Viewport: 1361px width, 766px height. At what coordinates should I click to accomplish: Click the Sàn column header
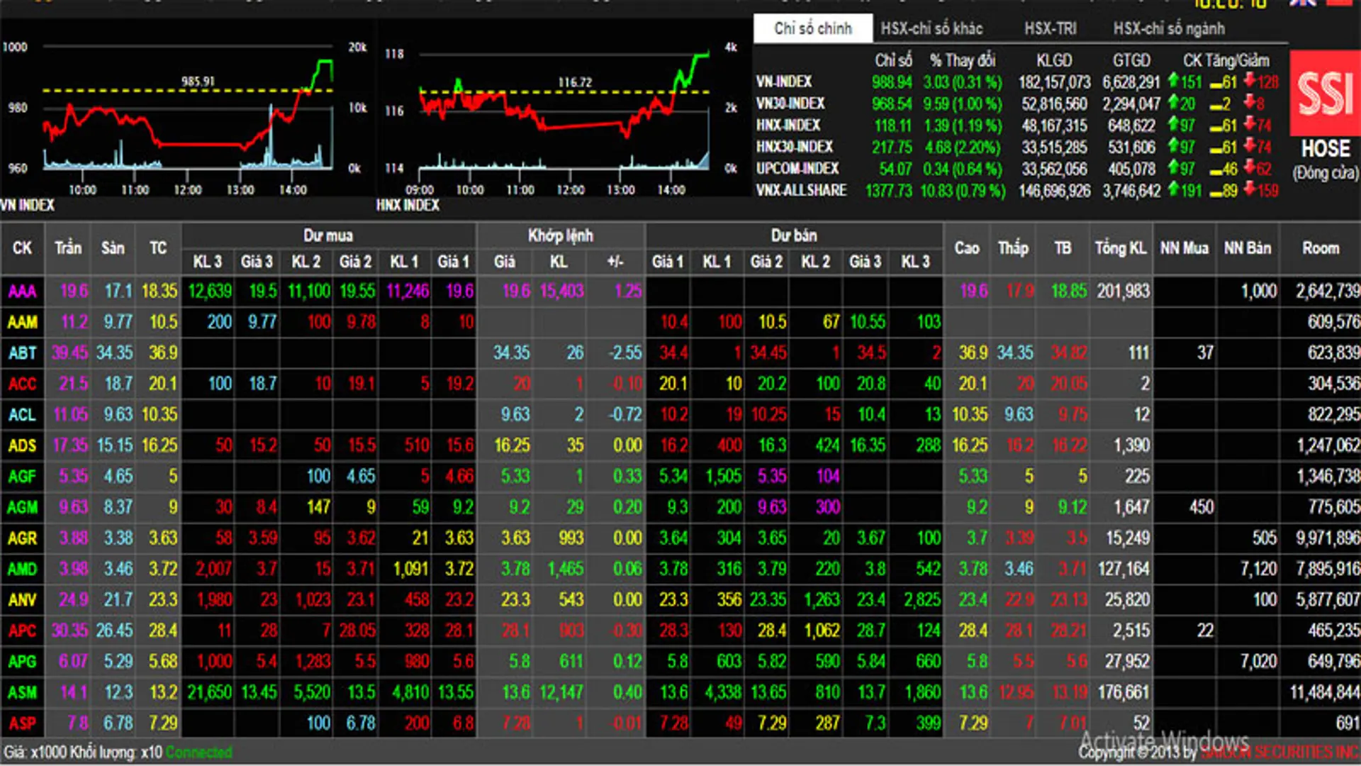(113, 248)
